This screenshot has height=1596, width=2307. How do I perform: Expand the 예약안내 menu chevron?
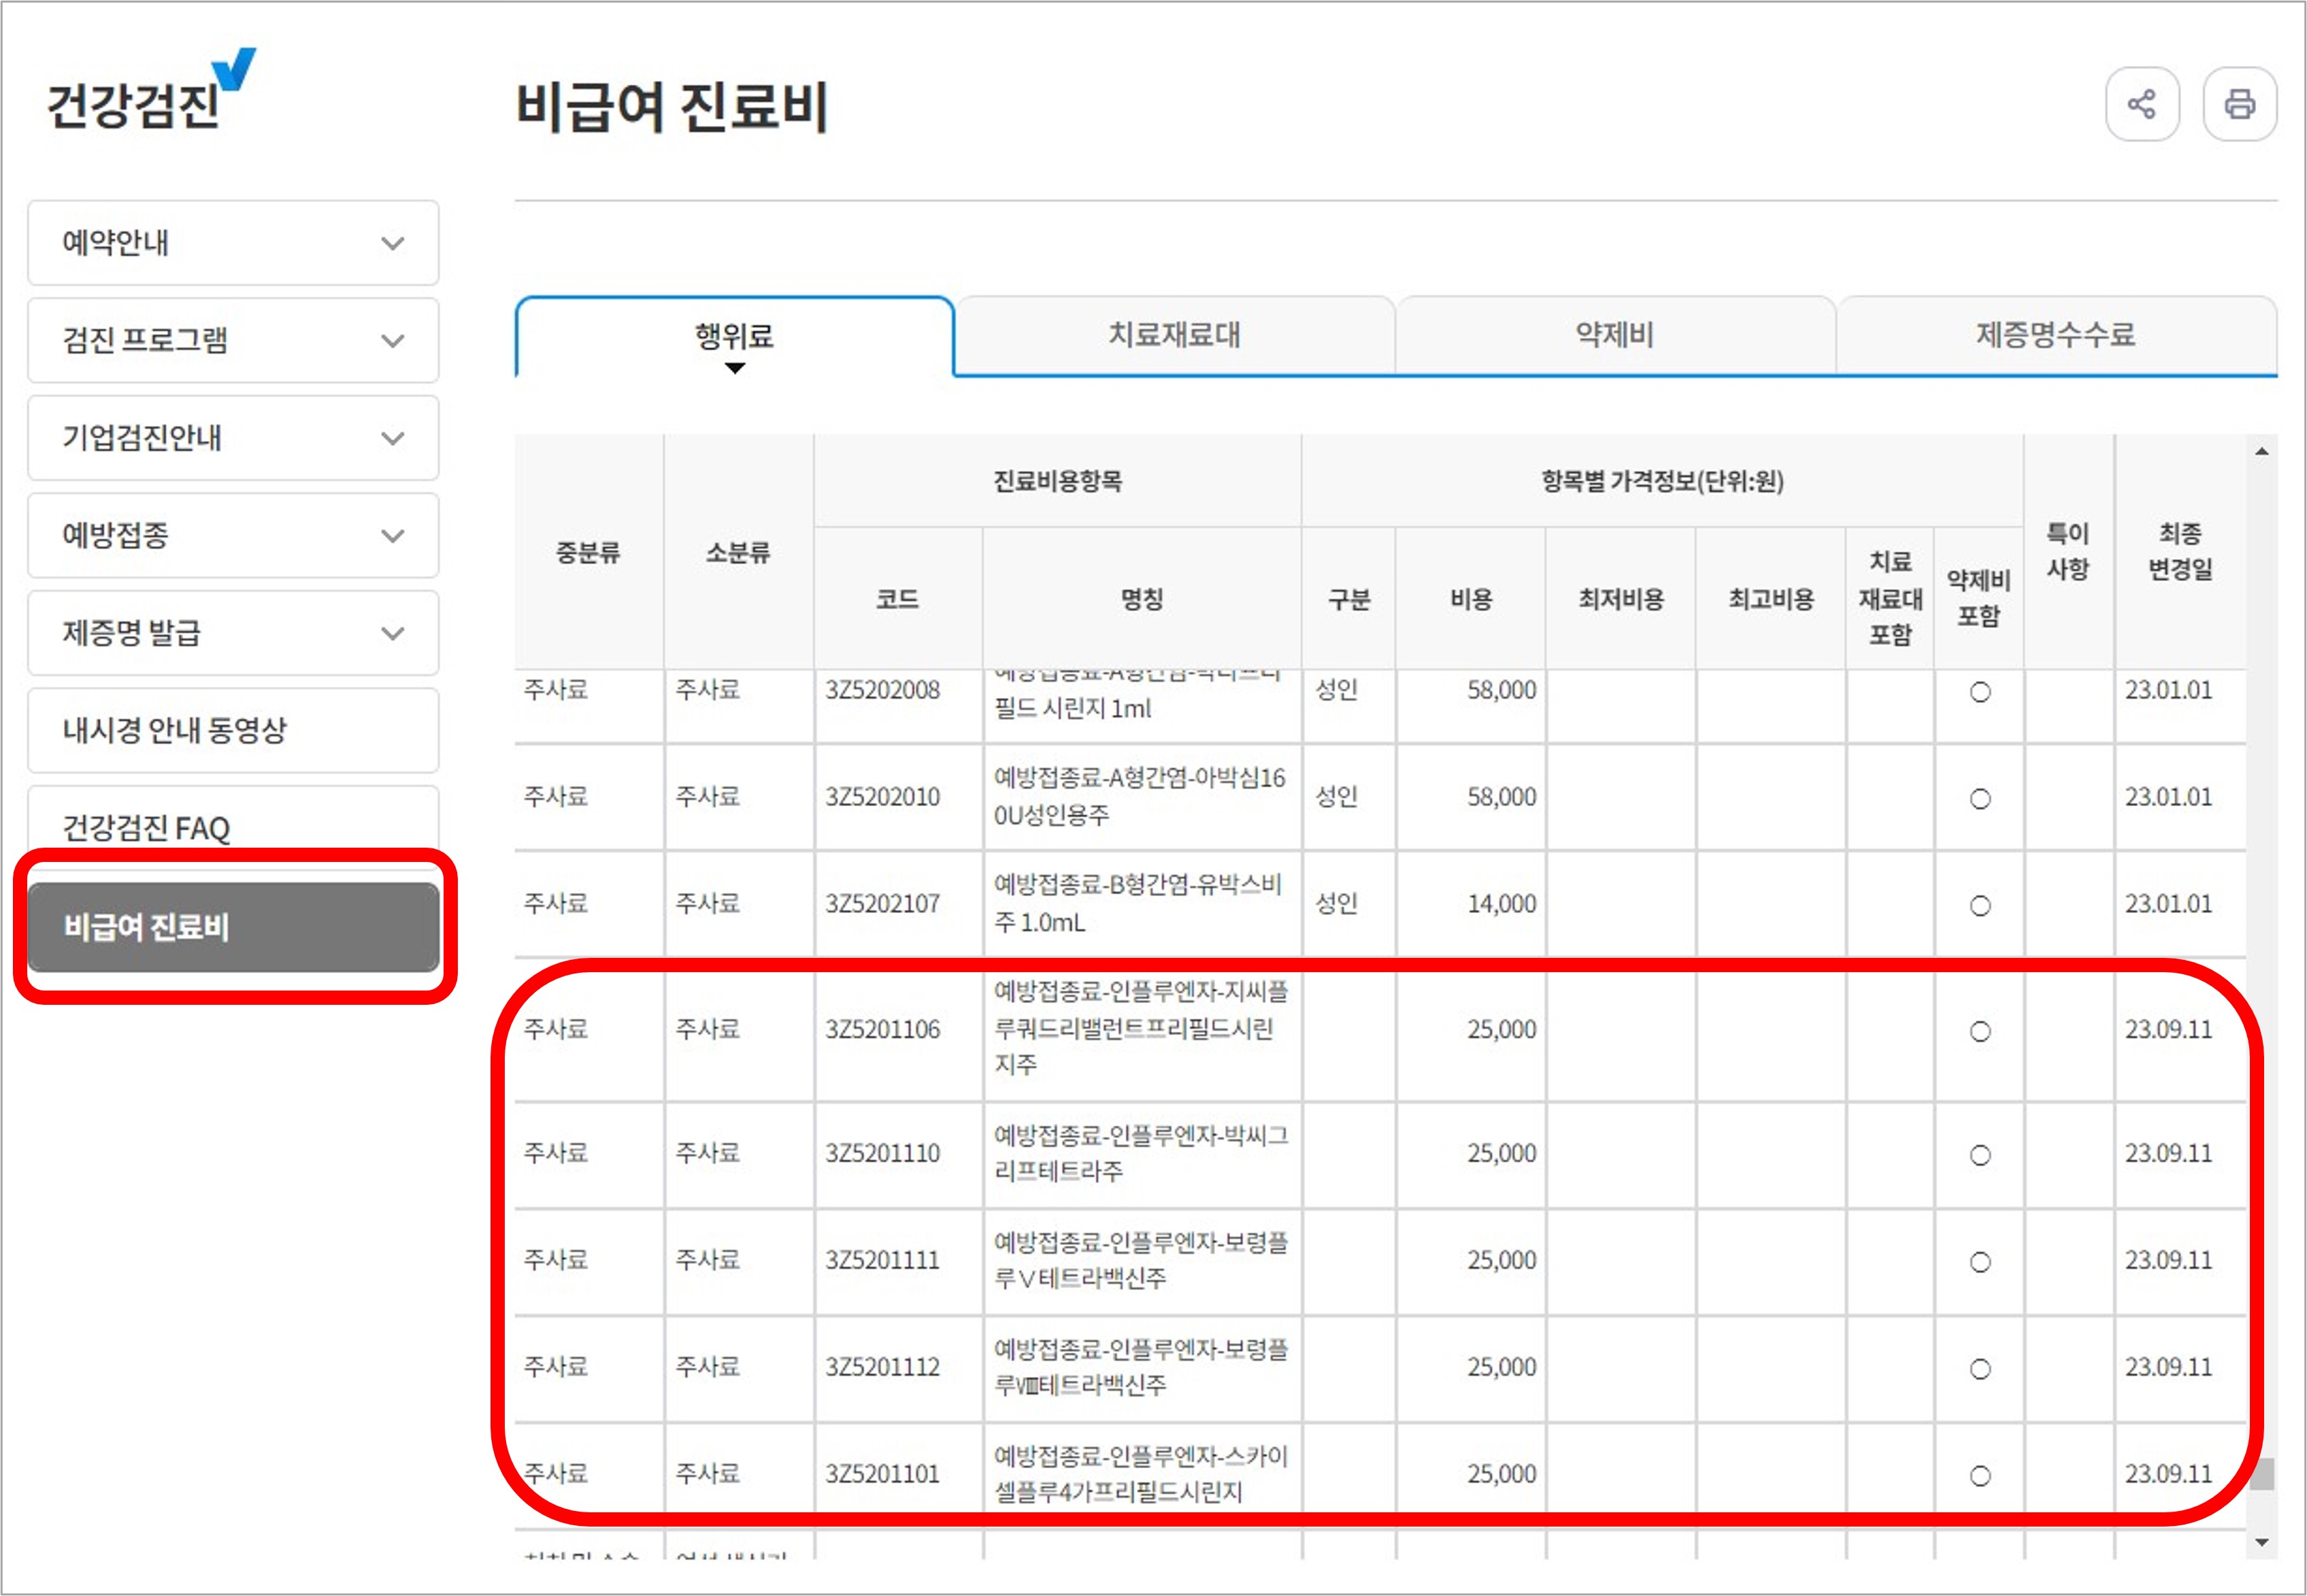393,243
